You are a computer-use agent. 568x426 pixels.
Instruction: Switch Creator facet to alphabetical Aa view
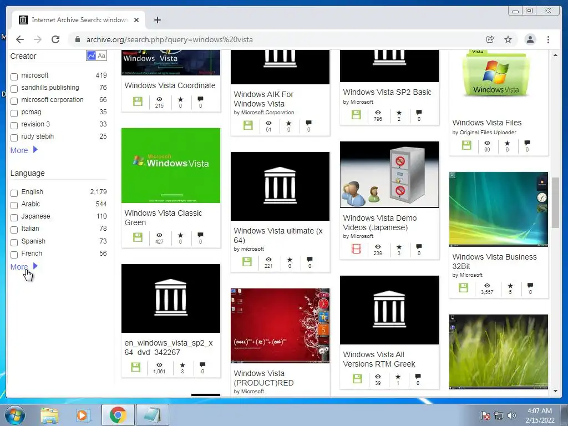[x=102, y=55]
